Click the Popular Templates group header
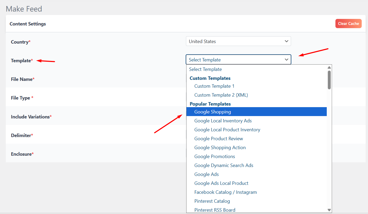This screenshot has height=214, width=368. [x=210, y=104]
